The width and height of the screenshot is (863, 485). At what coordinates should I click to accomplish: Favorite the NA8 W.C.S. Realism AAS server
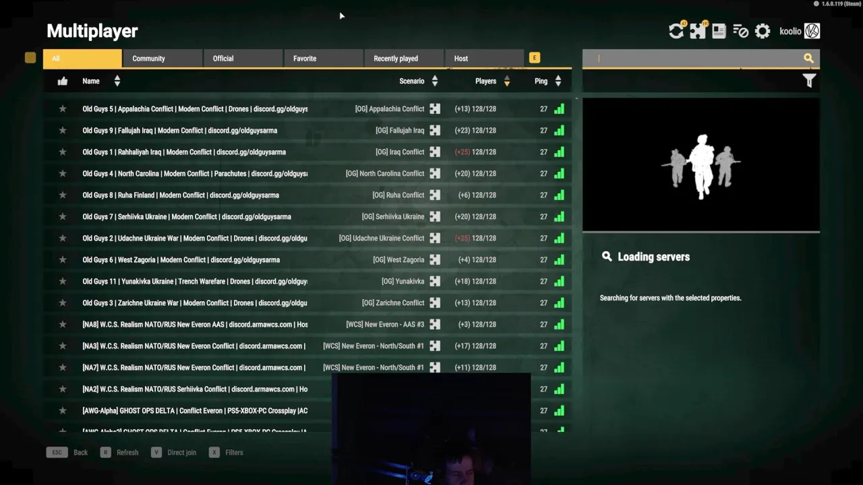pyautogui.click(x=63, y=324)
